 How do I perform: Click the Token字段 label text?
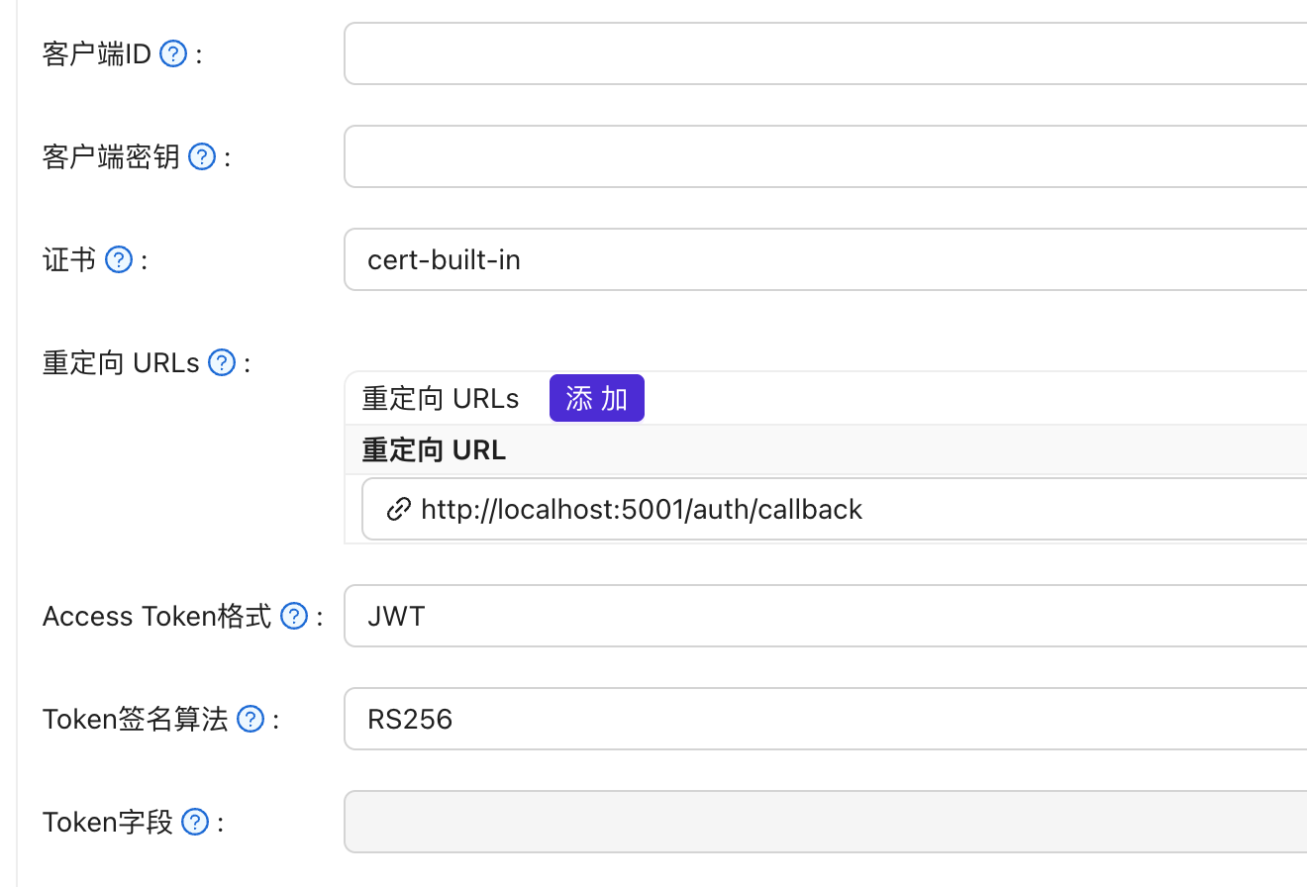(108, 822)
